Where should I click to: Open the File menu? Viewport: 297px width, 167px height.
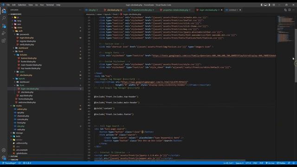8,5
